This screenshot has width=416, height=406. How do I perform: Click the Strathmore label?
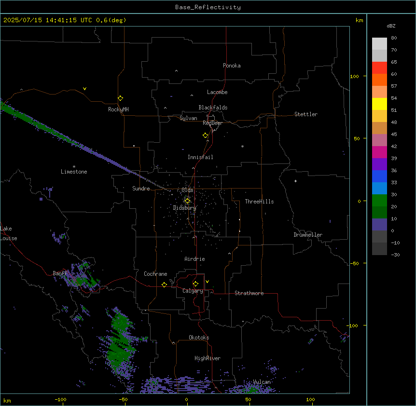[249, 293]
